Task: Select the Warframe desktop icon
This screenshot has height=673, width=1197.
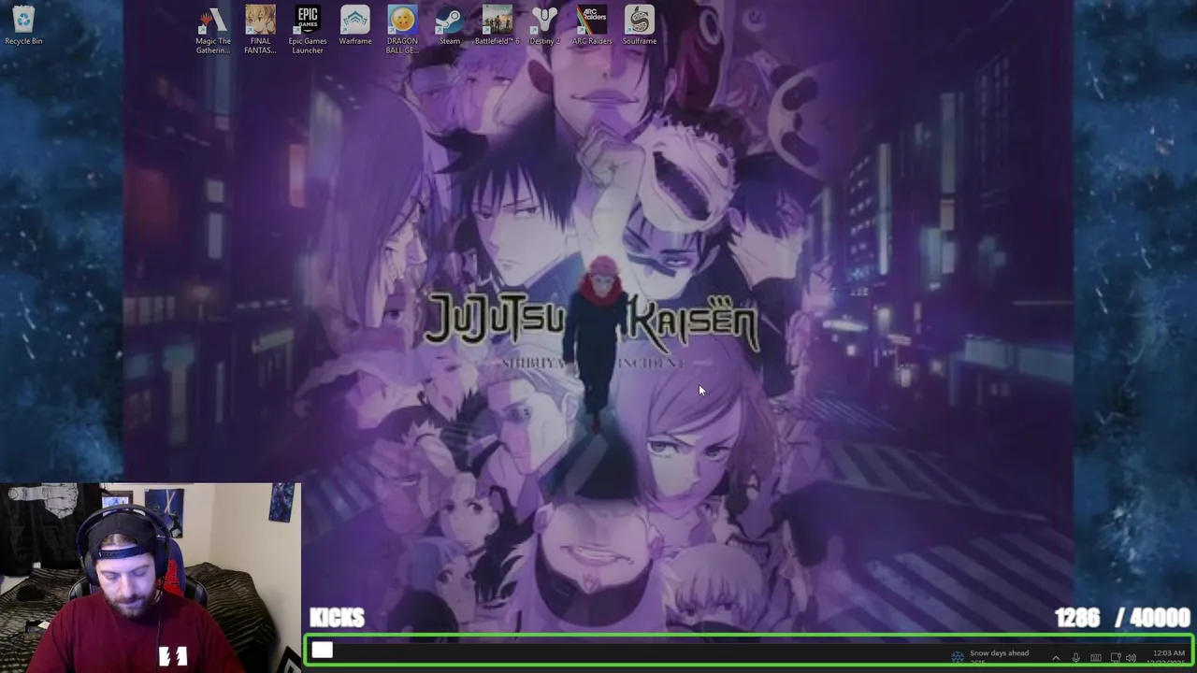Action: (355, 25)
